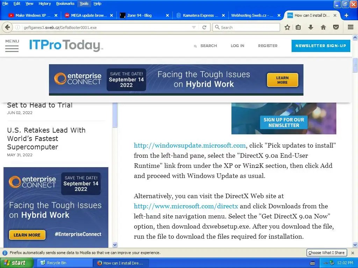Open the downloads arrow icon
Screen dimensions: 358x268
[310, 27]
